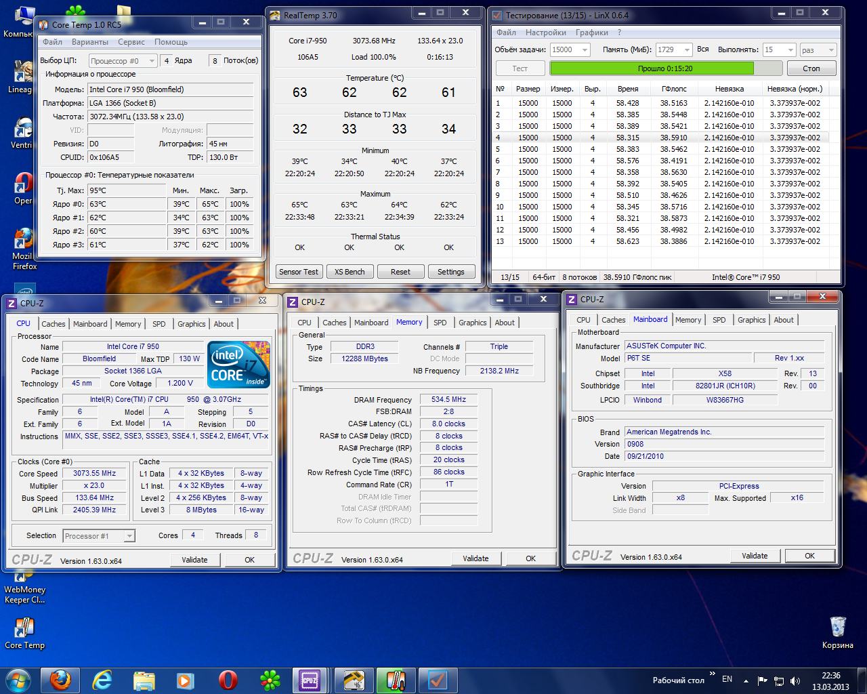The height and width of the screenshot is (694, 867).
Task: Select the Core Temp desktop shortcut
Action: pos(24,632)
